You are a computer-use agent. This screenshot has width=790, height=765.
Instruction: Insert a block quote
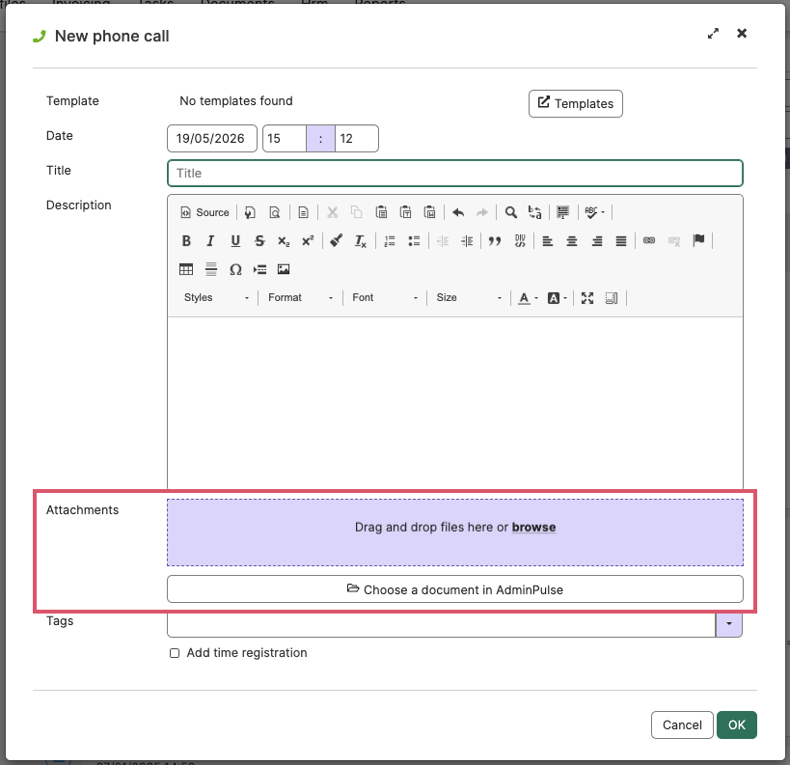[x=495, y=241]
